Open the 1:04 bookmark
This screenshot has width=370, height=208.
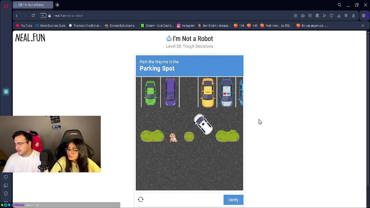click(x=239, y=26)
